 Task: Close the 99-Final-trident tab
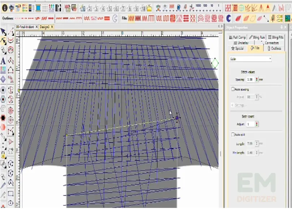37,27
